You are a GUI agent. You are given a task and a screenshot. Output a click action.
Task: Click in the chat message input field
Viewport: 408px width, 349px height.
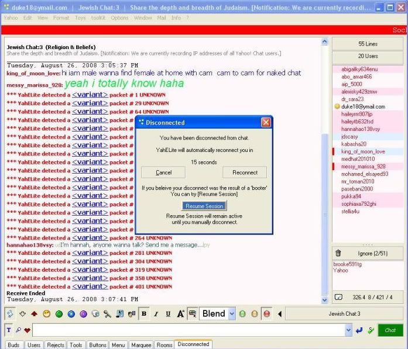click(188, 330)
